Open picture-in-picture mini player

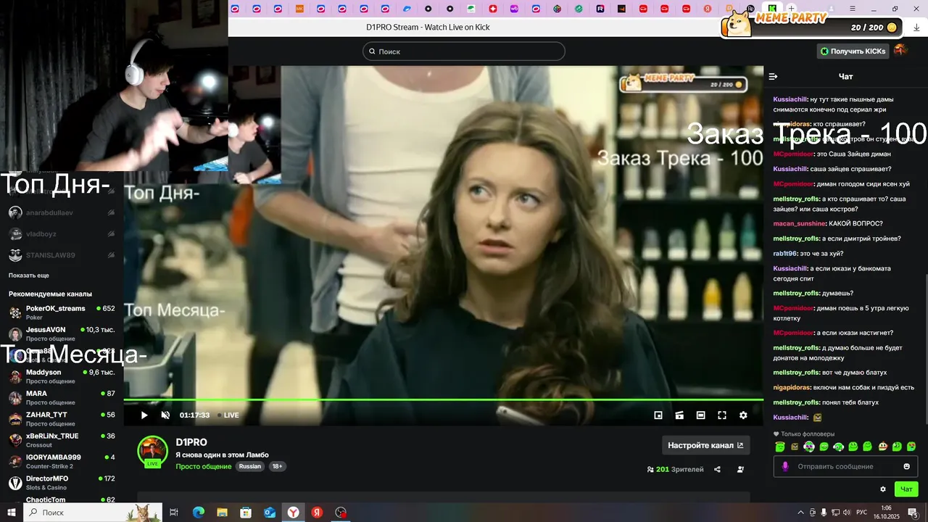point(658,415)
